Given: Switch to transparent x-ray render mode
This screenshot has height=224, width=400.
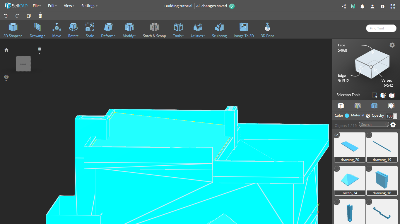Looking at the screenshot, I should (x=391, y=106).
